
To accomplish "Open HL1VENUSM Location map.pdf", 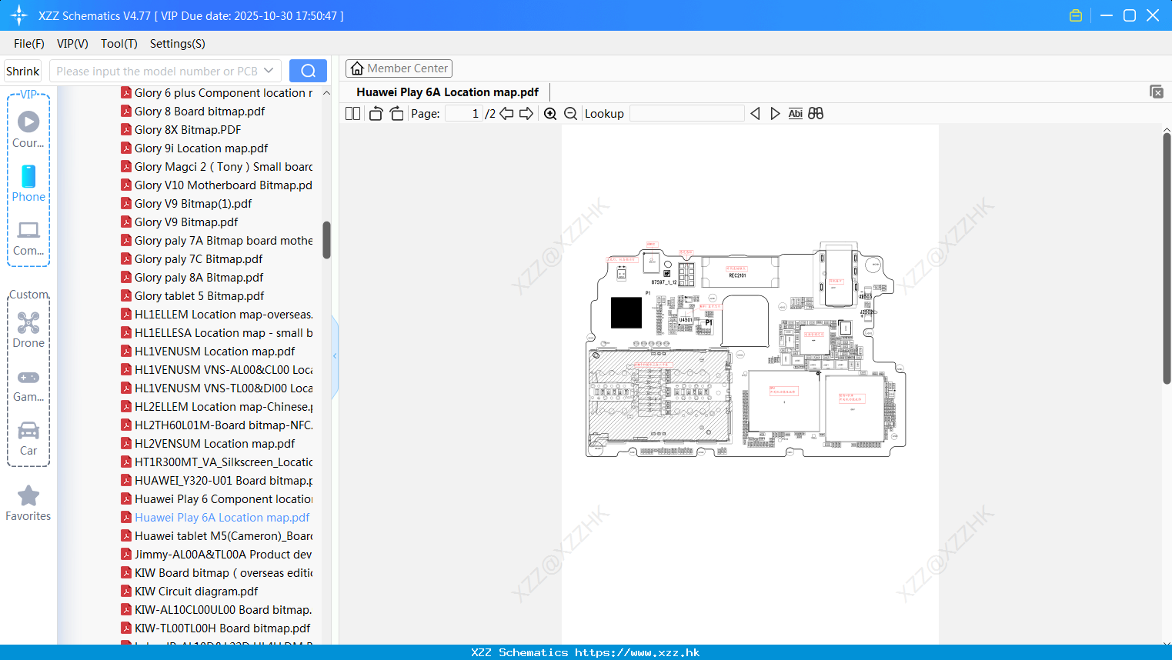I will click(x=215, y=351).
